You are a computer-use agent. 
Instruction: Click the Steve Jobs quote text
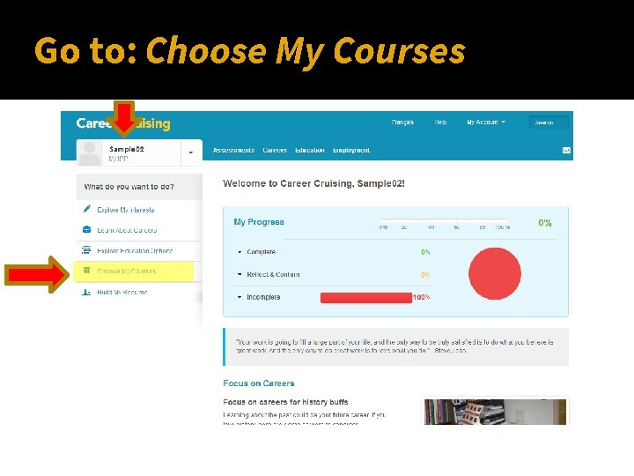(x=394, y=346)
